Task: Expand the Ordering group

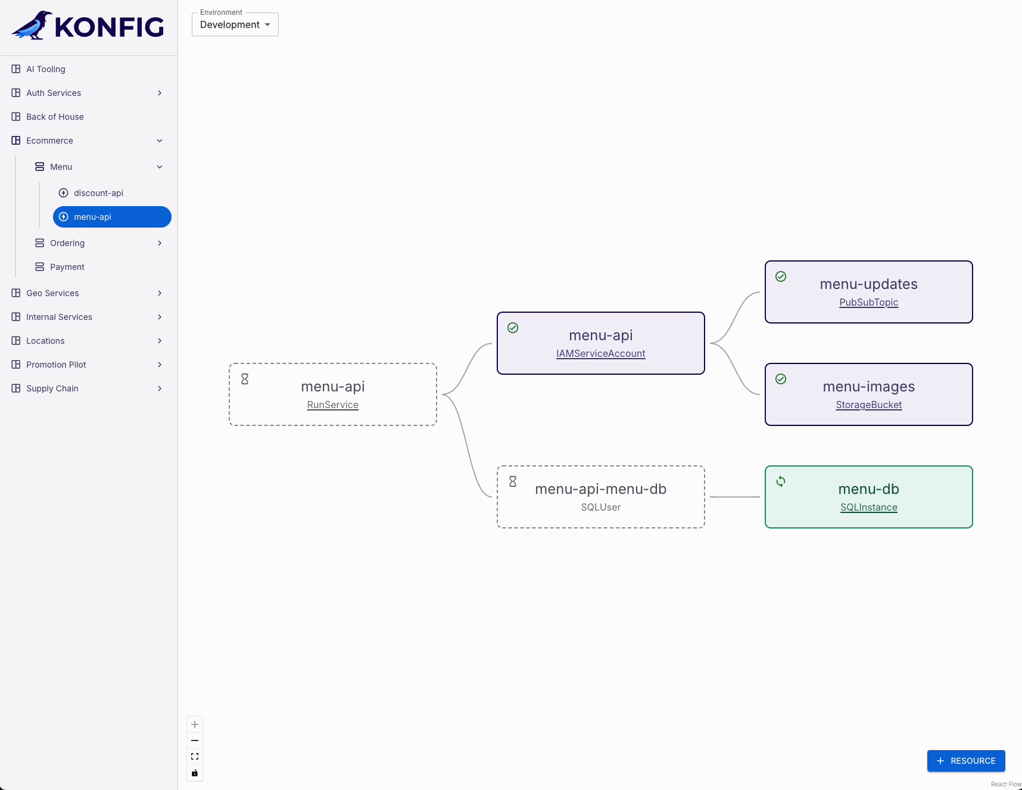Action: (x=160, y=243)
